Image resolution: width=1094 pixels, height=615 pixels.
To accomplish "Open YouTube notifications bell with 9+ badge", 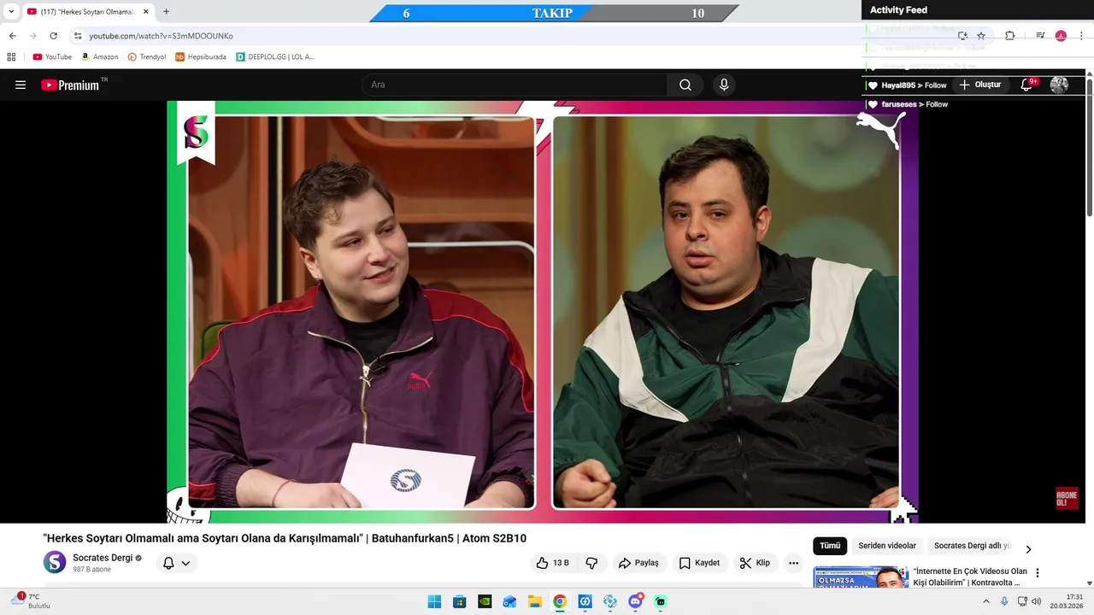I will coord(1028,85).
